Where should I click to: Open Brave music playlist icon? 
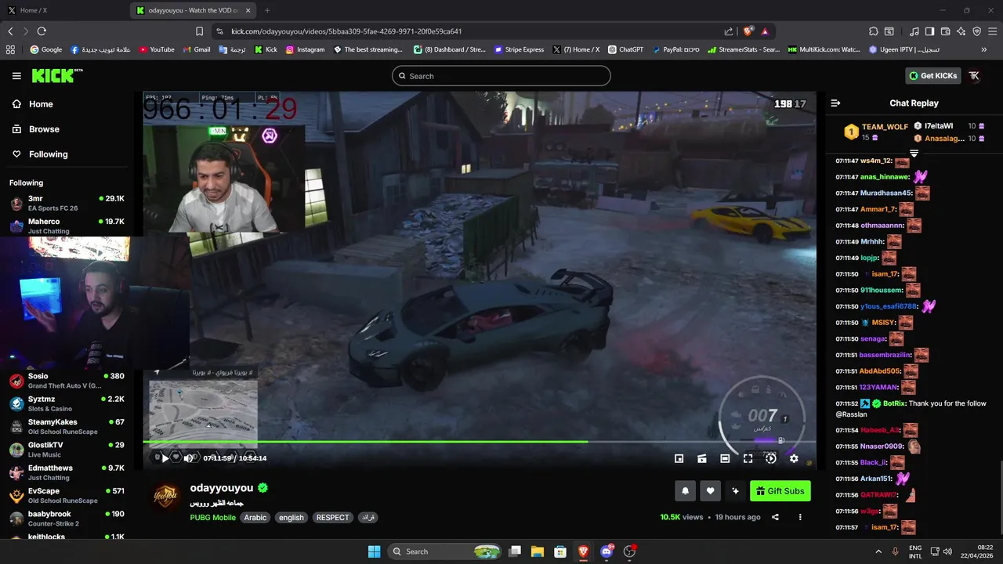[914, 31]
